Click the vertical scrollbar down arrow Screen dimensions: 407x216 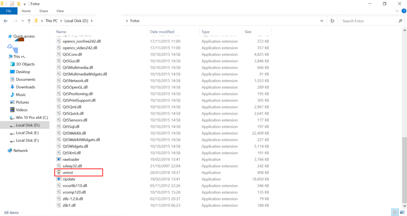coord(404,206)
